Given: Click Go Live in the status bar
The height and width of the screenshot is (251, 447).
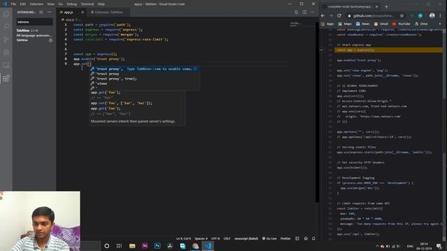Looking at the screenshot, I should pos(270,238).
